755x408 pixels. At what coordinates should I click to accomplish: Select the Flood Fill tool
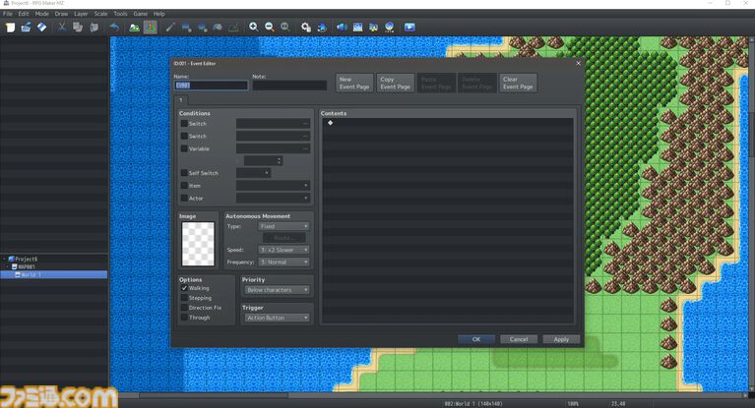click(218, 28)
